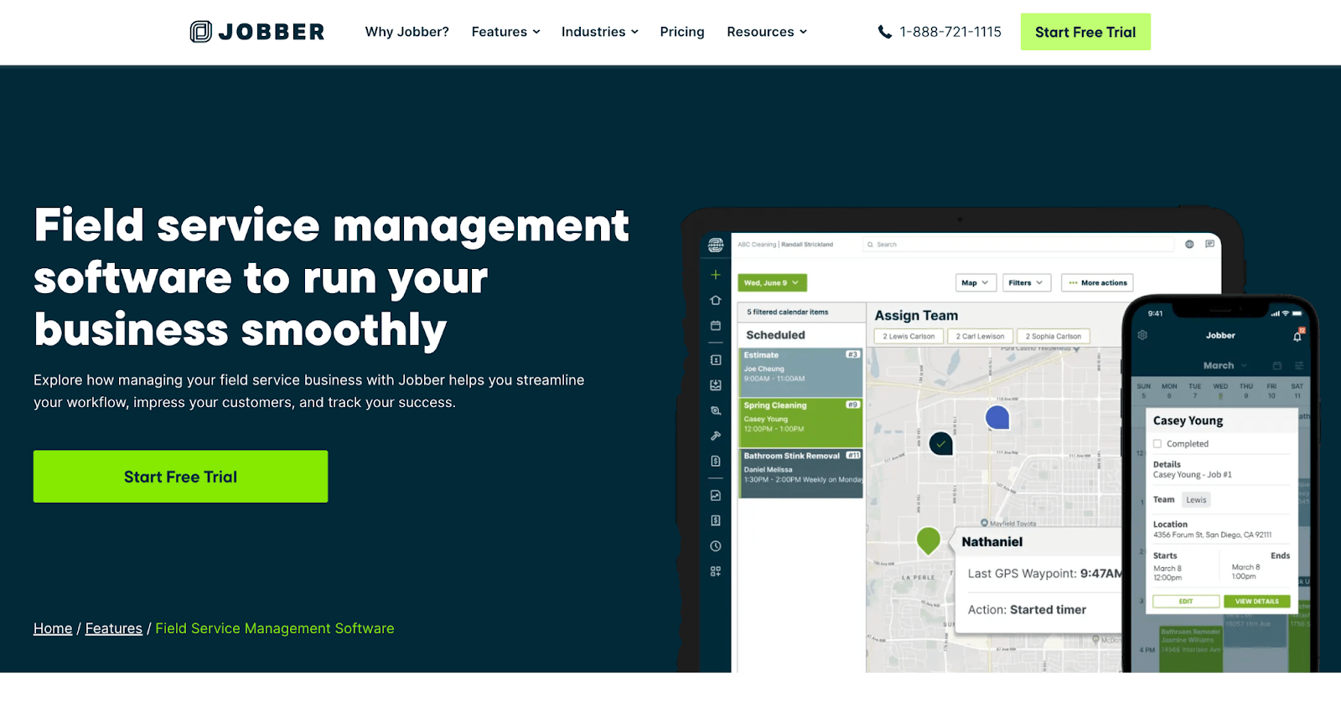Select the 2 Carl Lewison team chip
The width and height of the screenshot is (1341, 723).
[980, 336]
